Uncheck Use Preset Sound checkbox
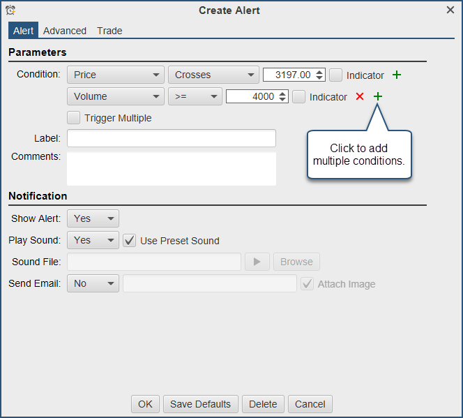This screenshot has height=418, width=463. coord(129,241)
